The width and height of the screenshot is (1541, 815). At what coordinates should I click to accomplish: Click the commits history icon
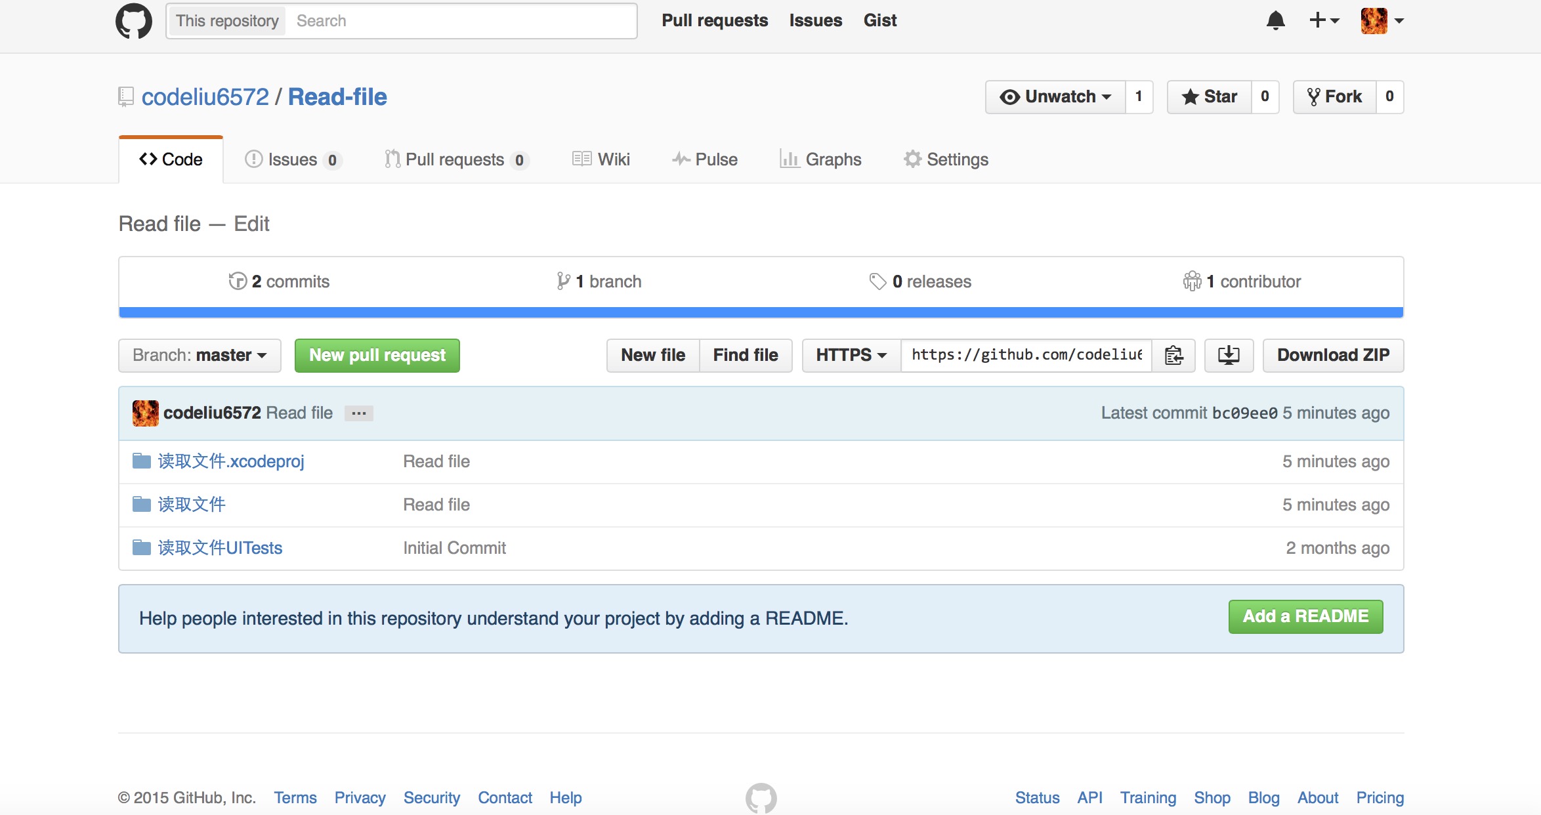(236, 280)
